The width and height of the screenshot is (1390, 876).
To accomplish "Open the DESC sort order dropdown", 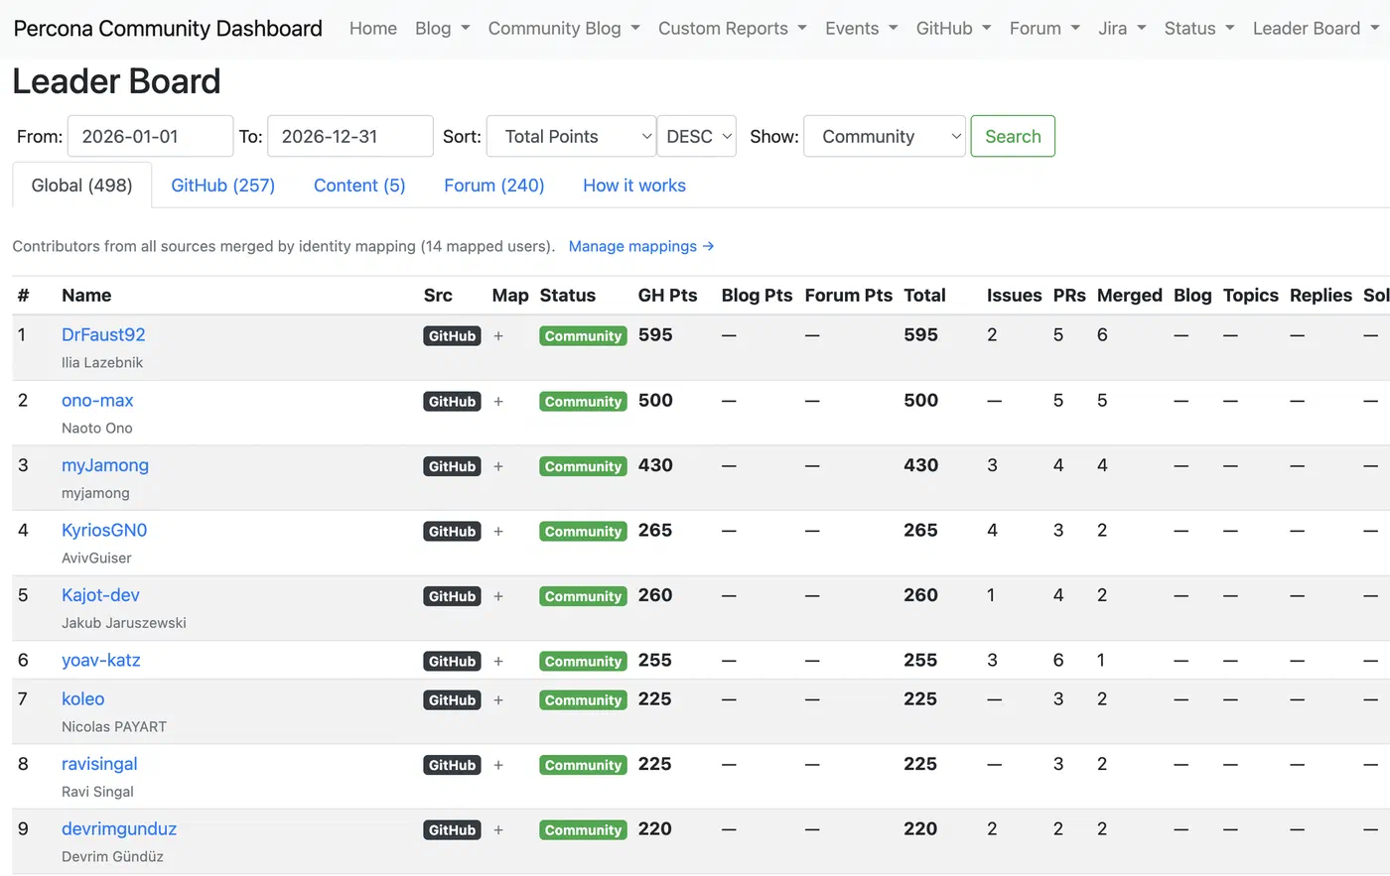I will pyautogui.click(x=696, y=136).
